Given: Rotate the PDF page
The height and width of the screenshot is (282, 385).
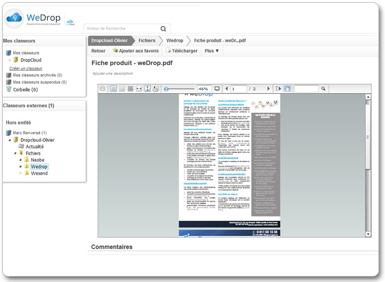Looking at the screenshot, I should click(155, 89).
